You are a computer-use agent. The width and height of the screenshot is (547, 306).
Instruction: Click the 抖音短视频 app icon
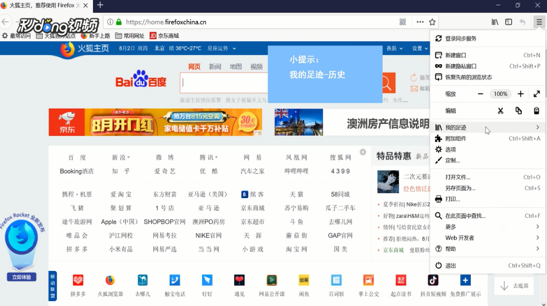[433, 280]
